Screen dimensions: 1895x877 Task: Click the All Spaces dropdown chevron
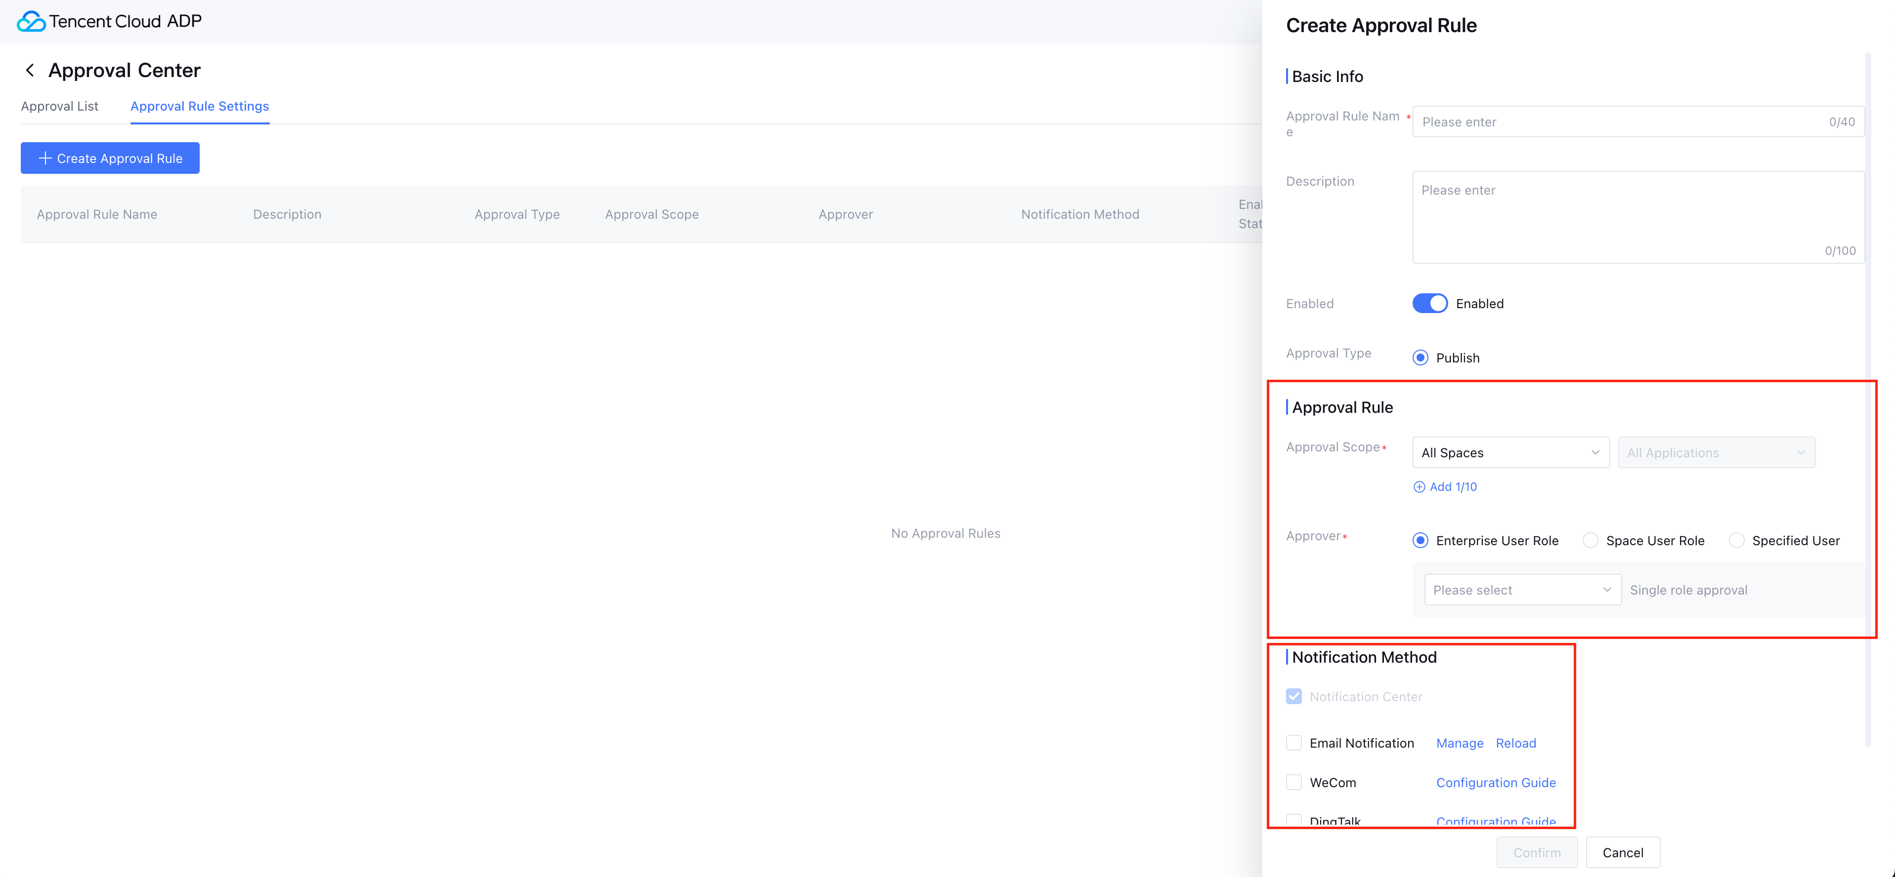[1595, 453]
